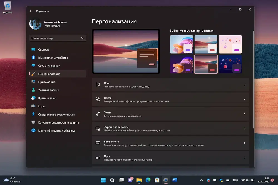This screenshot has width=278, height=185.
Task: Open Приложения settings category
Action: click(x=46, y=82)
